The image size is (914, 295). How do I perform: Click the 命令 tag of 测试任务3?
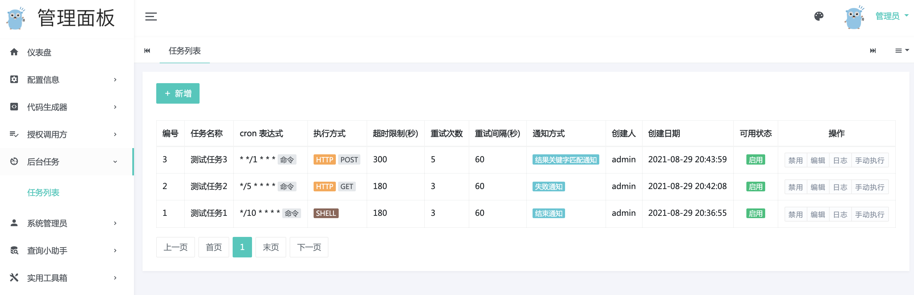[287, 159]
